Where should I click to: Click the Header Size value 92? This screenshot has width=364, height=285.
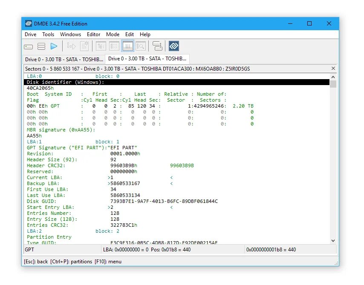tap(113, 160)
